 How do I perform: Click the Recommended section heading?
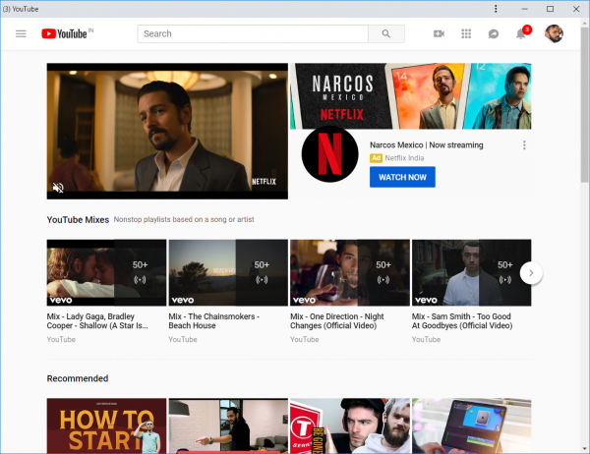[78, 378]
